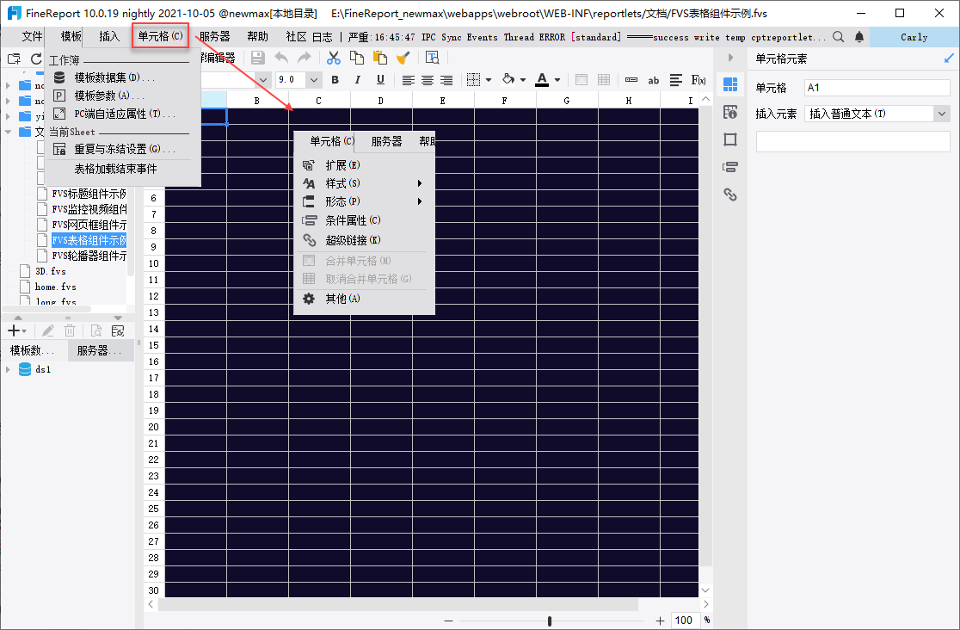Toggle Underline formatting
The height and width of the screenshot is (630, 960).
click(379, 80)
